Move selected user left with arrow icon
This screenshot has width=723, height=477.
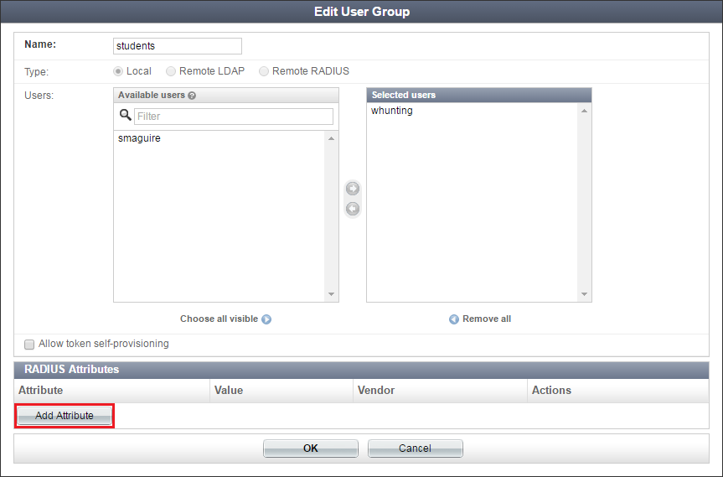pos(353,209)
